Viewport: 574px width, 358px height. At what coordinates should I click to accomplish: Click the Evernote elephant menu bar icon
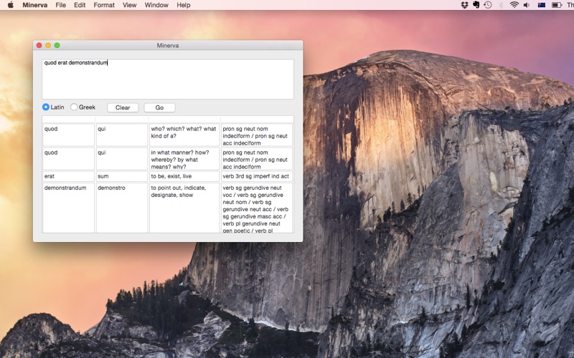(x=476, y=5)
